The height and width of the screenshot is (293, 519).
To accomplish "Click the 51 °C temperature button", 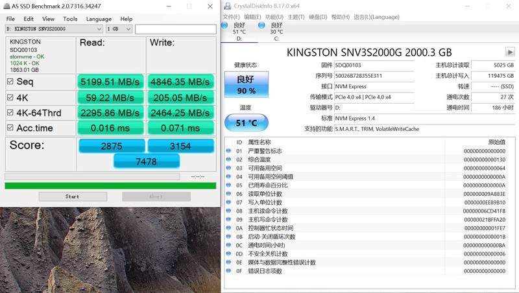I will 247,123.
